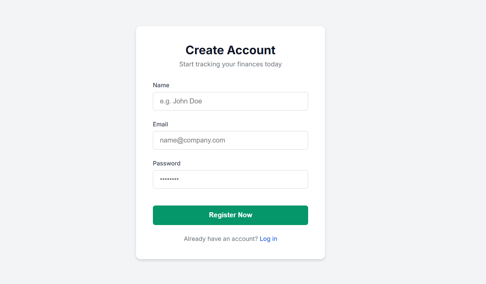This screenshot has width=486, height=284.
Task: Click the 'Start tracking your finances today' subtitle
Action: [231, 64]
